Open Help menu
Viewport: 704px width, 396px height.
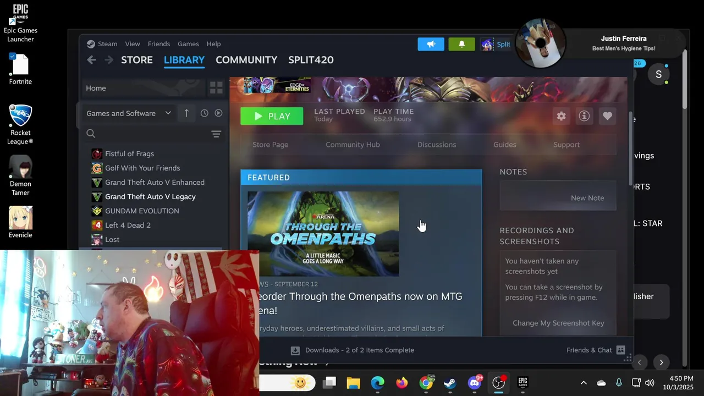coord(214,44)
